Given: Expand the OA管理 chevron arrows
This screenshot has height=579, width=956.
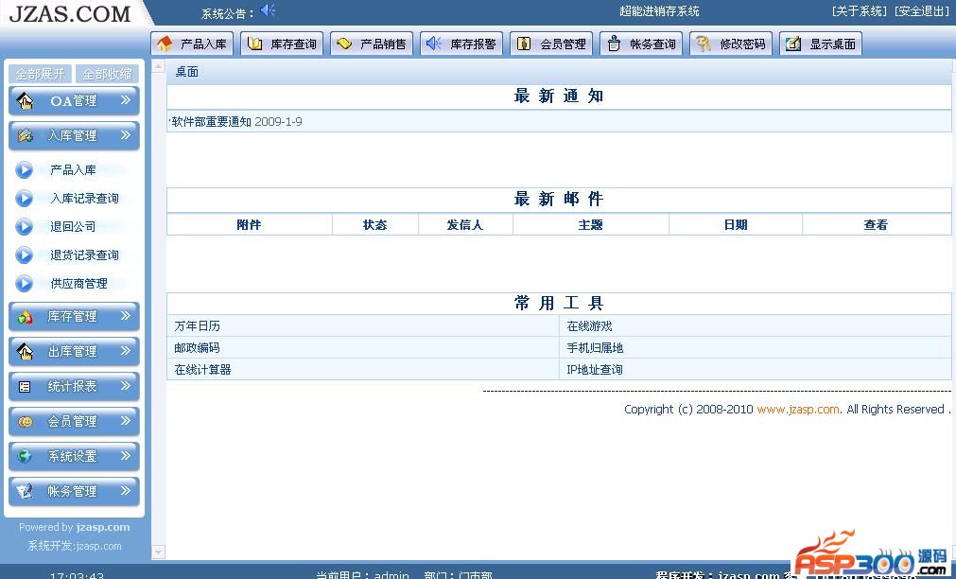Looking at the screenshot, I should click(x=126, y=100).
